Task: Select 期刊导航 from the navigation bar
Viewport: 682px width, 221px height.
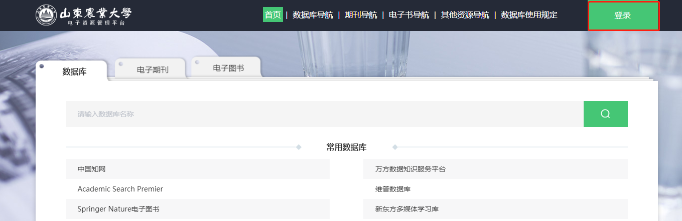Action: click(361, 15)
